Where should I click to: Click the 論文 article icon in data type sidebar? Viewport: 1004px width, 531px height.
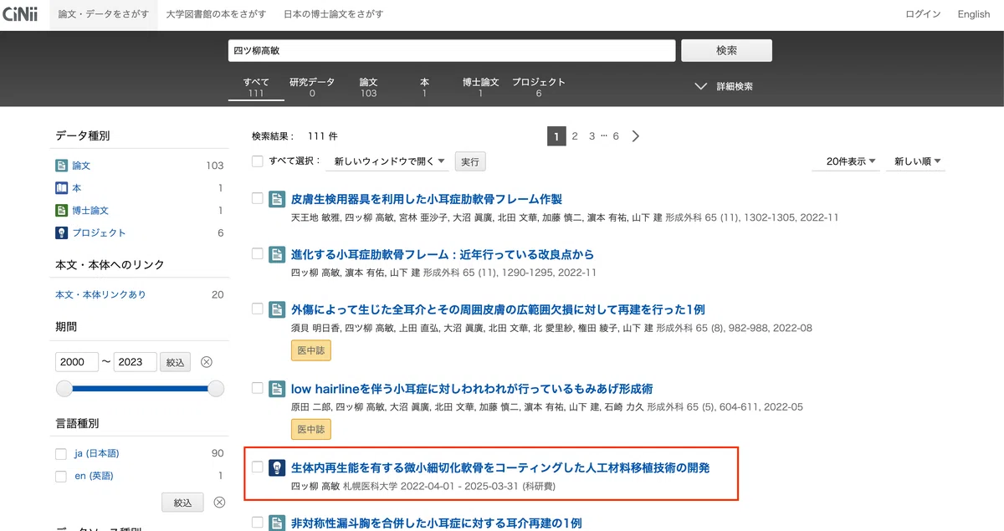click(x=62, y=166)
